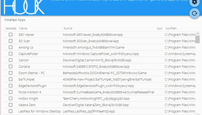Viewport: 202px width, 115px height.
Task: Click the 3D Scan name cell
Action: (24, 41)
